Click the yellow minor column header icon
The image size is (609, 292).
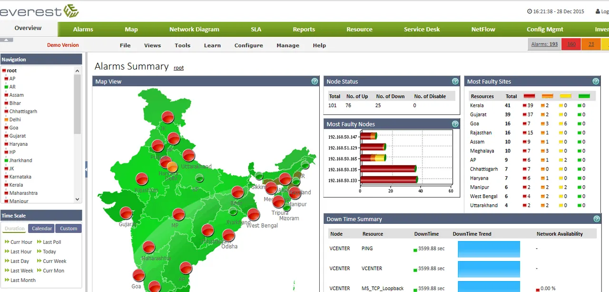[566, 96]
